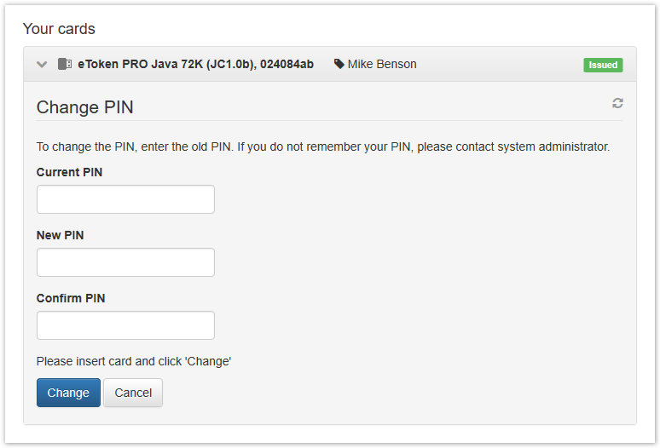This screenshot has width=660, height=448.
Task: Click the 'Change PIN' heading
Action: click(85, 107)
